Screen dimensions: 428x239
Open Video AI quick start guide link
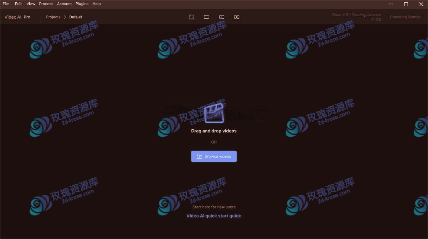point(214,216)
